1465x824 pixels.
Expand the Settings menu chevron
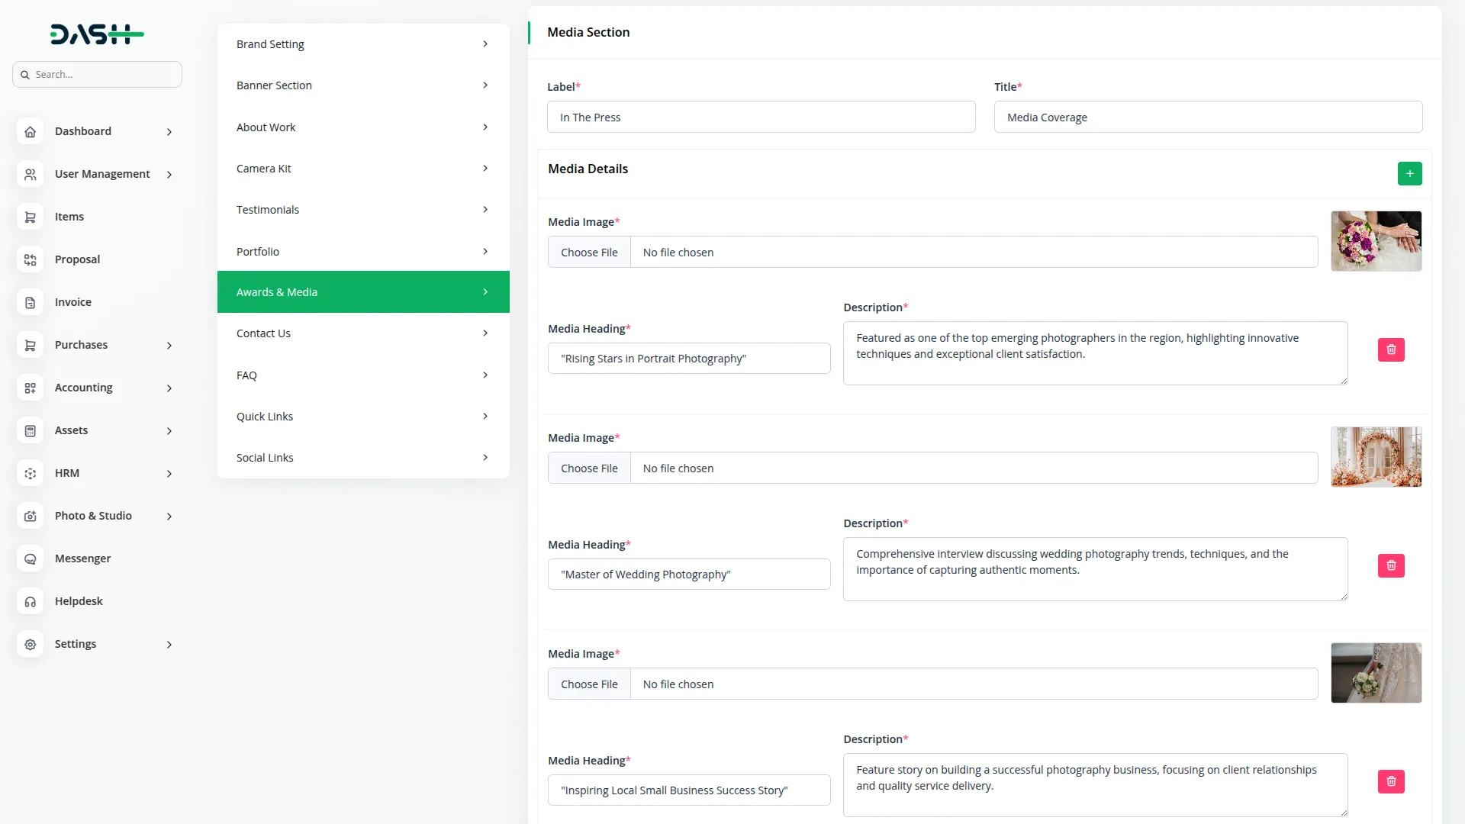click(169, 645)
